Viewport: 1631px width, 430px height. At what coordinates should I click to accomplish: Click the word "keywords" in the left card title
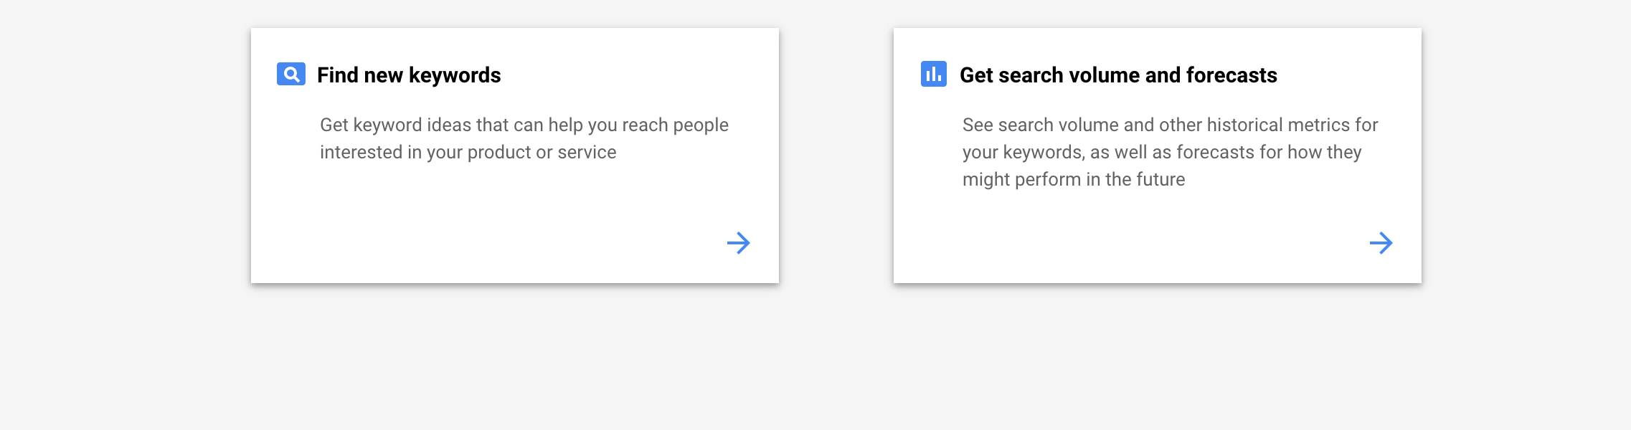tap(455, 75)
